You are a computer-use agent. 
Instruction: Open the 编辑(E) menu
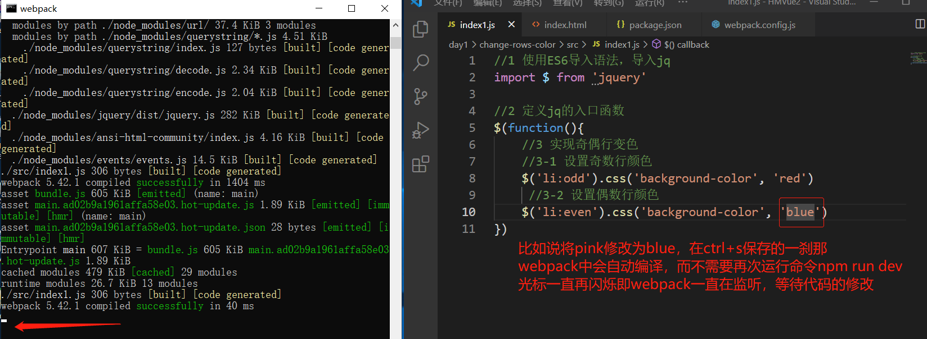point(488,3)
